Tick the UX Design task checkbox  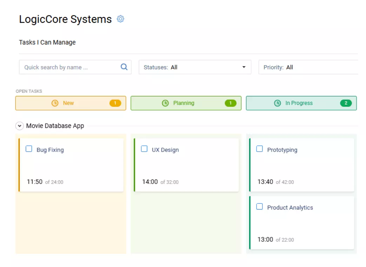click(144, 149)
